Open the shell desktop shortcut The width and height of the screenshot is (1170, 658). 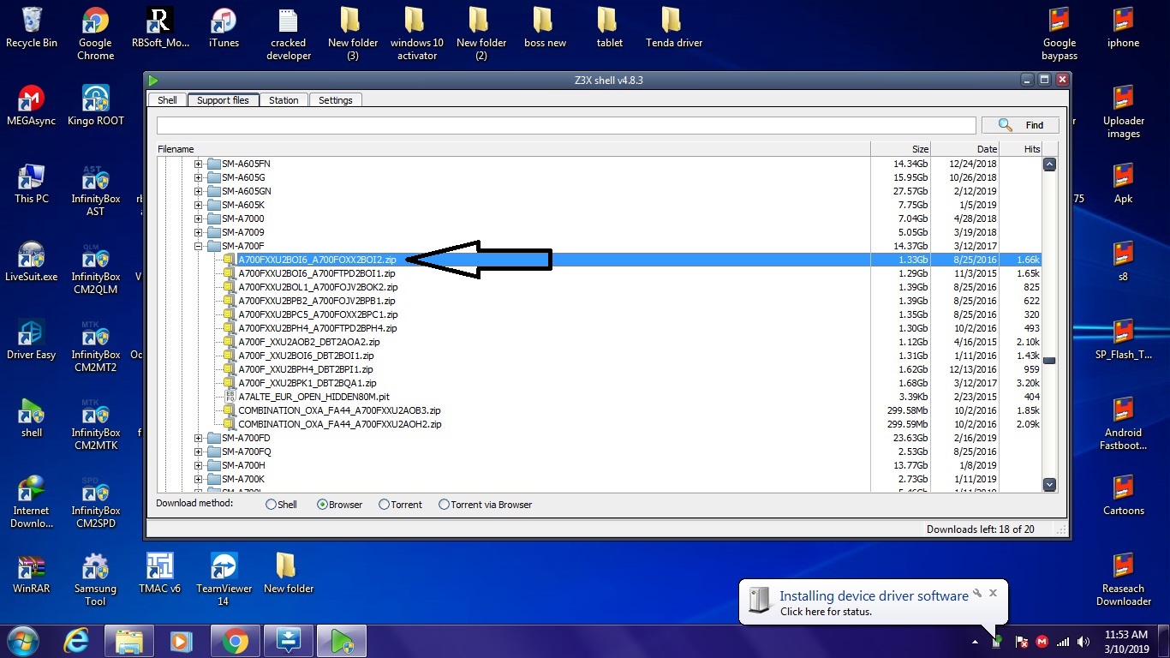[x=32, y=417]
